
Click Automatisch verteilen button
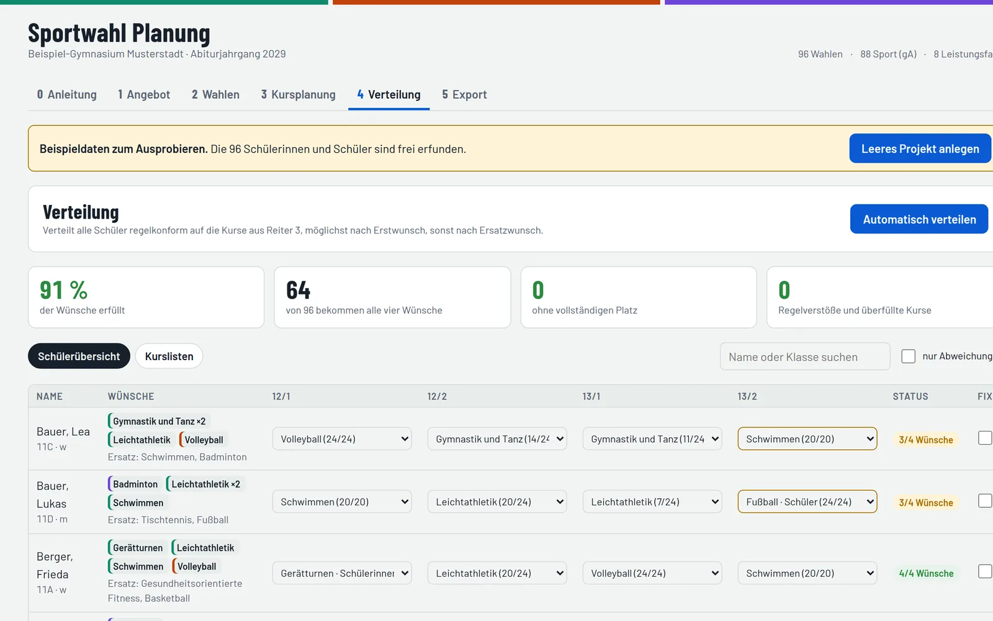[x=919, y=219]
